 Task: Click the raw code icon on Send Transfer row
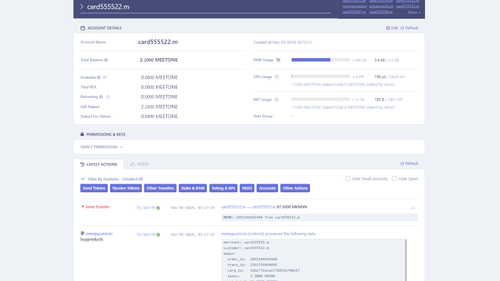(413, 208)
